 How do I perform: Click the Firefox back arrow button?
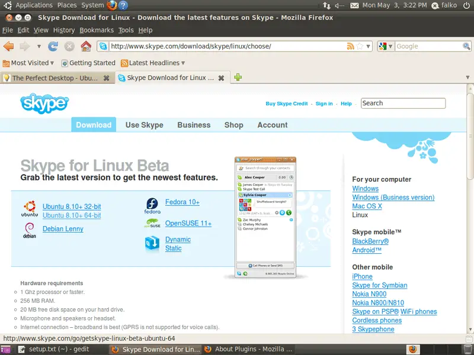tap(8, 46)
